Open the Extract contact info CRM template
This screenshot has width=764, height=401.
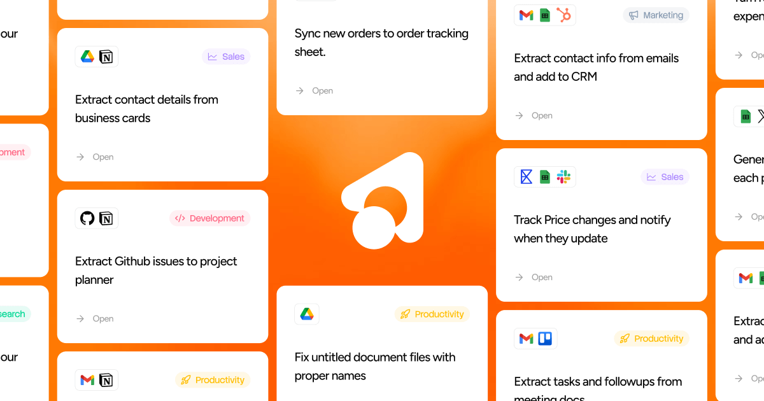tap(534, 115)
